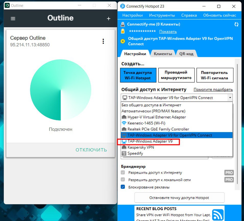This screenshot has width=244, height=221.
Task: Click the Показать password link
Action: [x=168, y=32]
